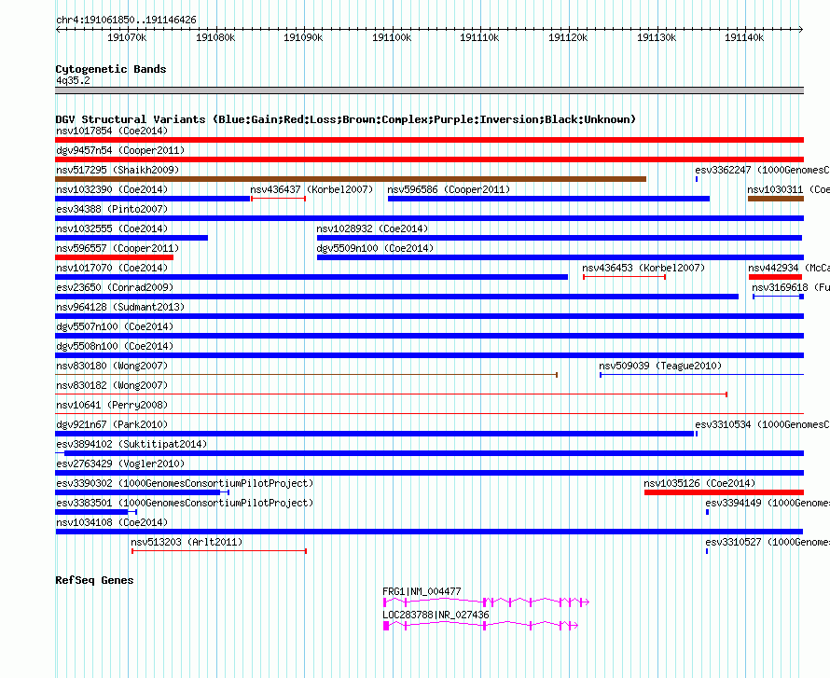This screenshot has width=830, height=678.
Task: Click dgv5508n100 (Coe2014) label
Action: point(115,346)
